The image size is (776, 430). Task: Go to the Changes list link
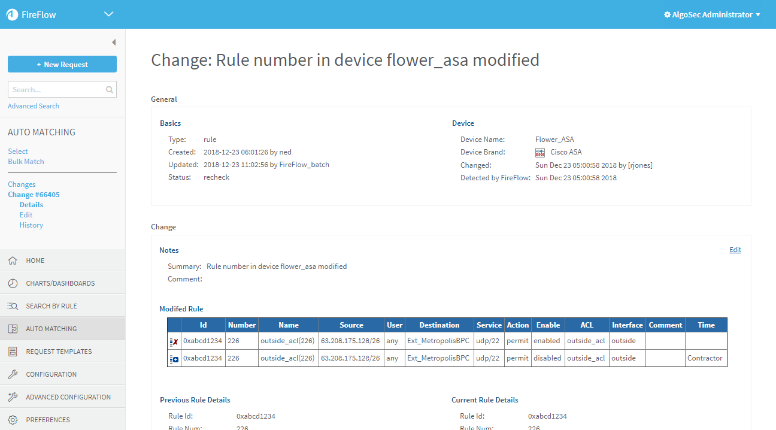click(x=22, y=184)
